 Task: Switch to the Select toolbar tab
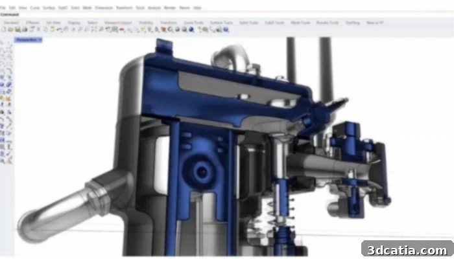92,23
